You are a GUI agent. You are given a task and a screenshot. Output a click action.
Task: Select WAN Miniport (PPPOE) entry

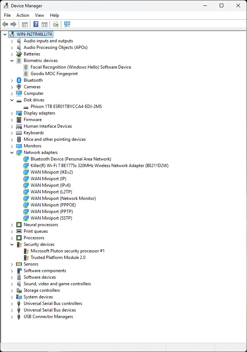pyautogui.click(x=53, y=205)
